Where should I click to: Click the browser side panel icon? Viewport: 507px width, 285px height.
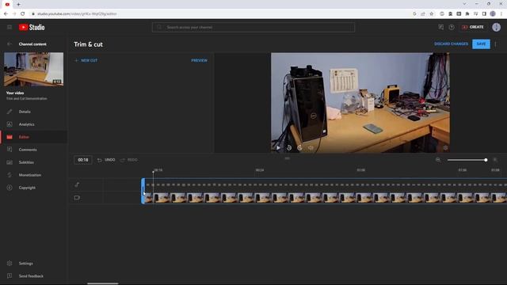484,14
